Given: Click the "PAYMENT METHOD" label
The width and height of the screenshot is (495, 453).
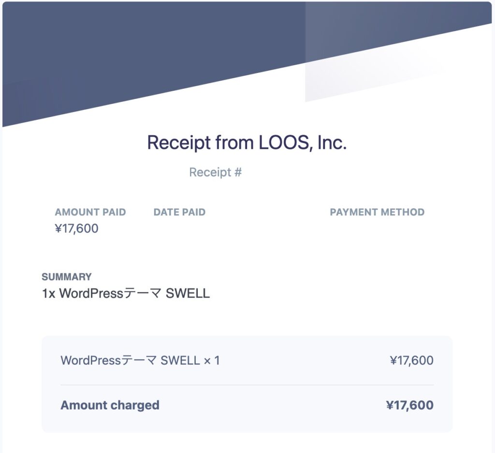Looking at the screenshot, I should [377, 212].
